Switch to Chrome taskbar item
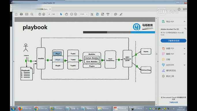The height and width of the screenshot is (111, 197). coord(41,109)
